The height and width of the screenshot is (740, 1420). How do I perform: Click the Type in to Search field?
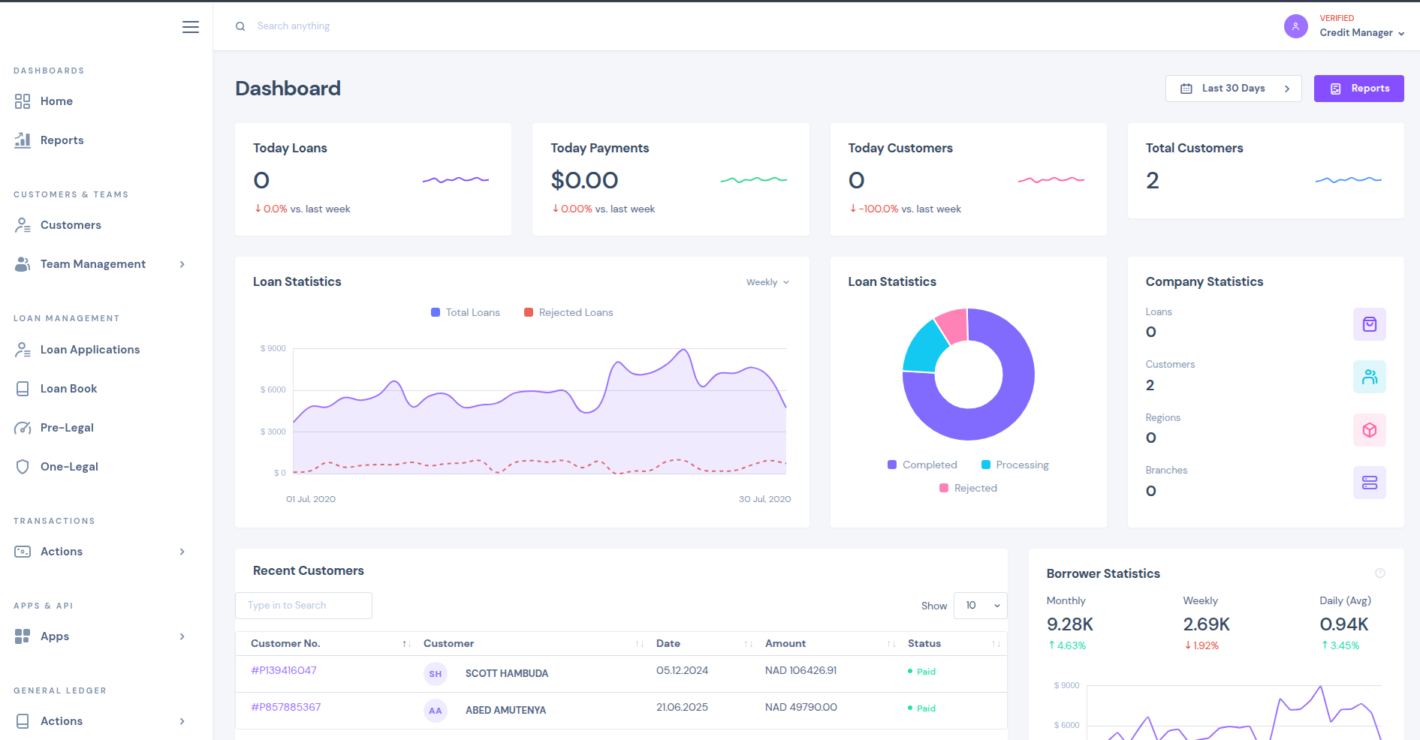coord(303,606)
